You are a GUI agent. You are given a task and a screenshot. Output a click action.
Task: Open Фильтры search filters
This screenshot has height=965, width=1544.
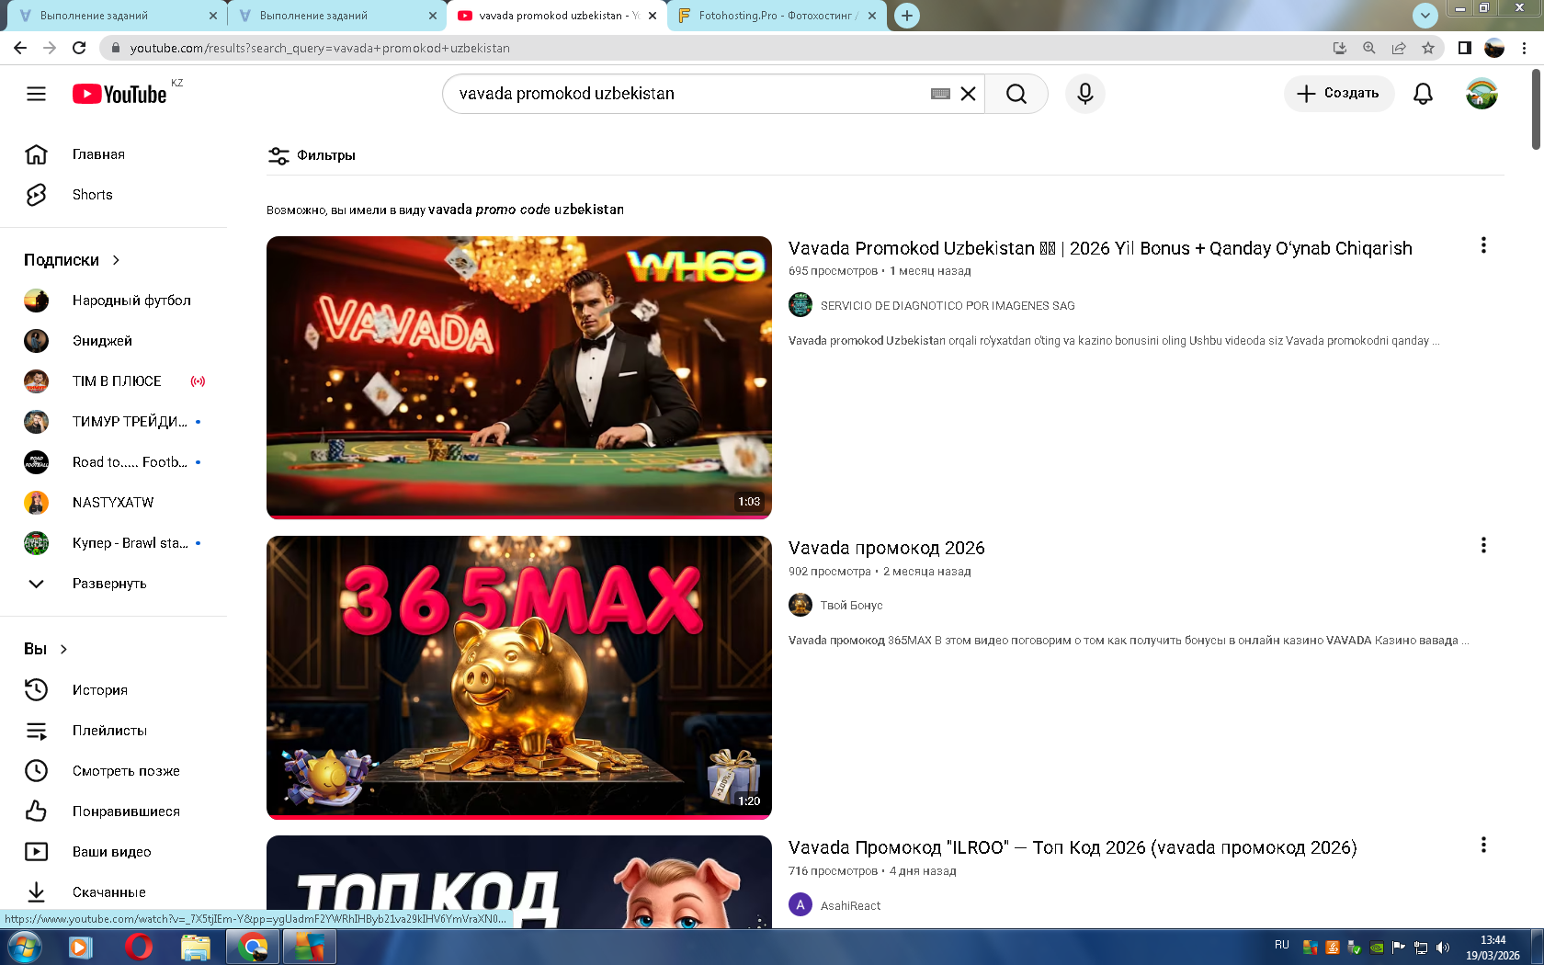pos(312,155)
